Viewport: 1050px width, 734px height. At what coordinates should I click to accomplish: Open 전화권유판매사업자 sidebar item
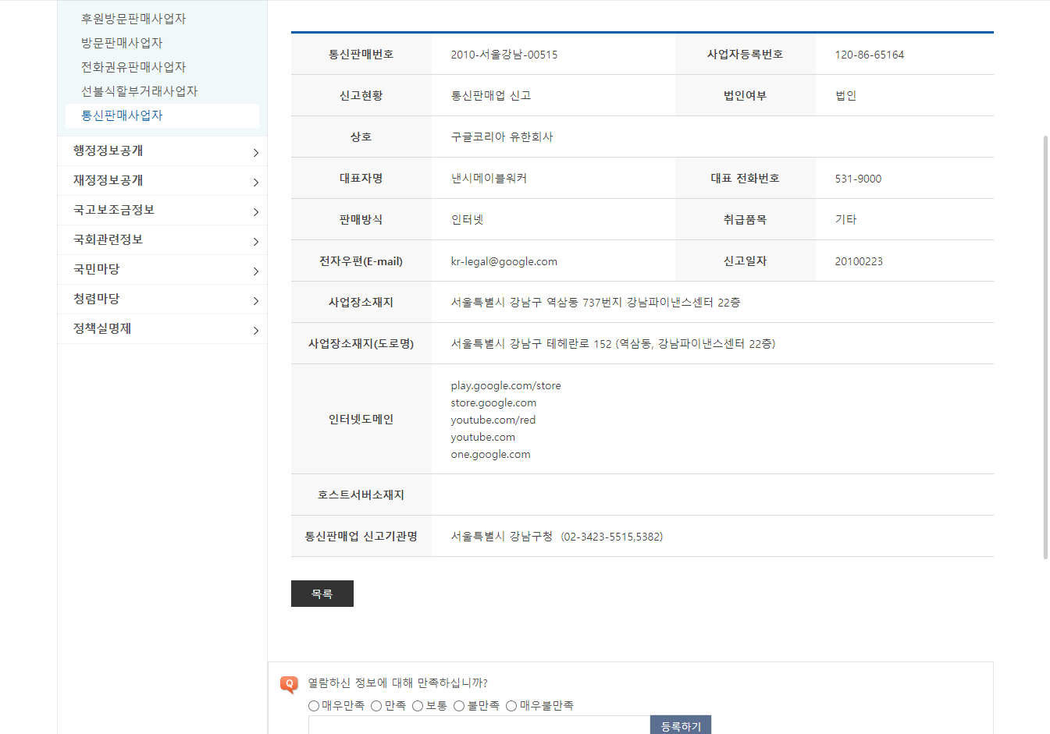(x=133, y=67)
